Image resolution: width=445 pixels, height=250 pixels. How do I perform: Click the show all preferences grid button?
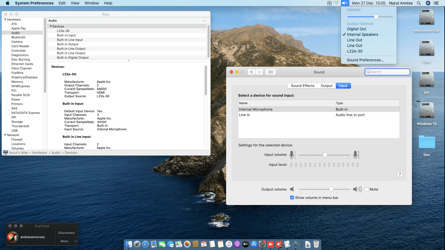[270, 72]
